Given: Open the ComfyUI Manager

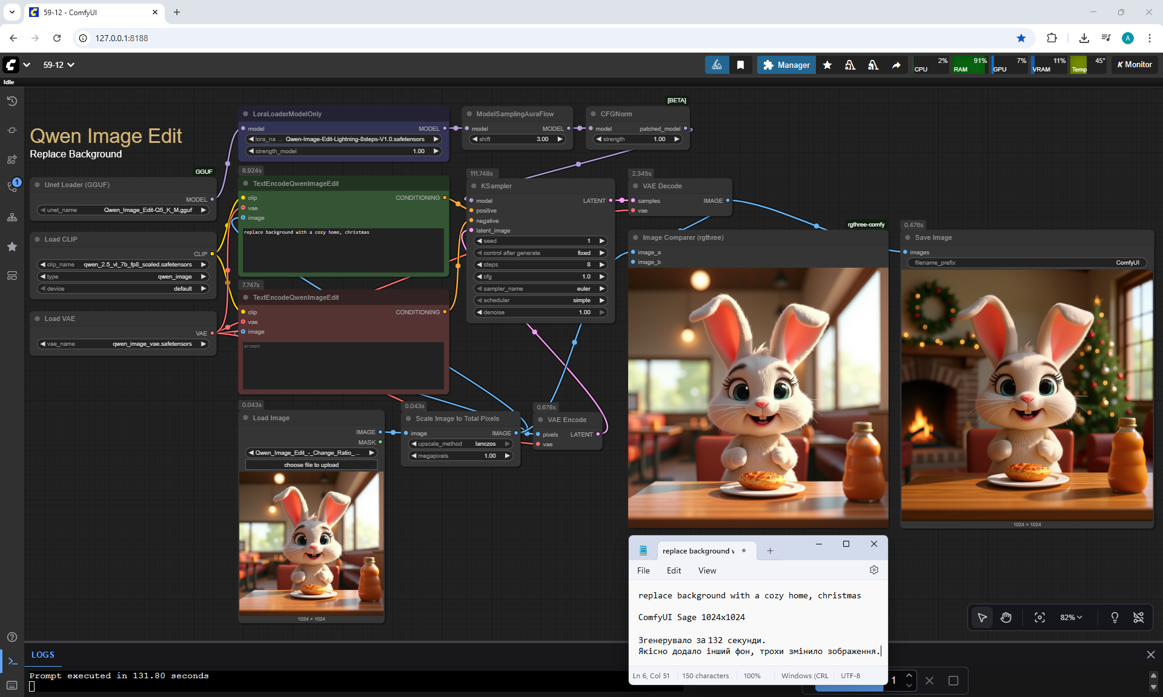Looking at the screenshot, I should [786, 65].
